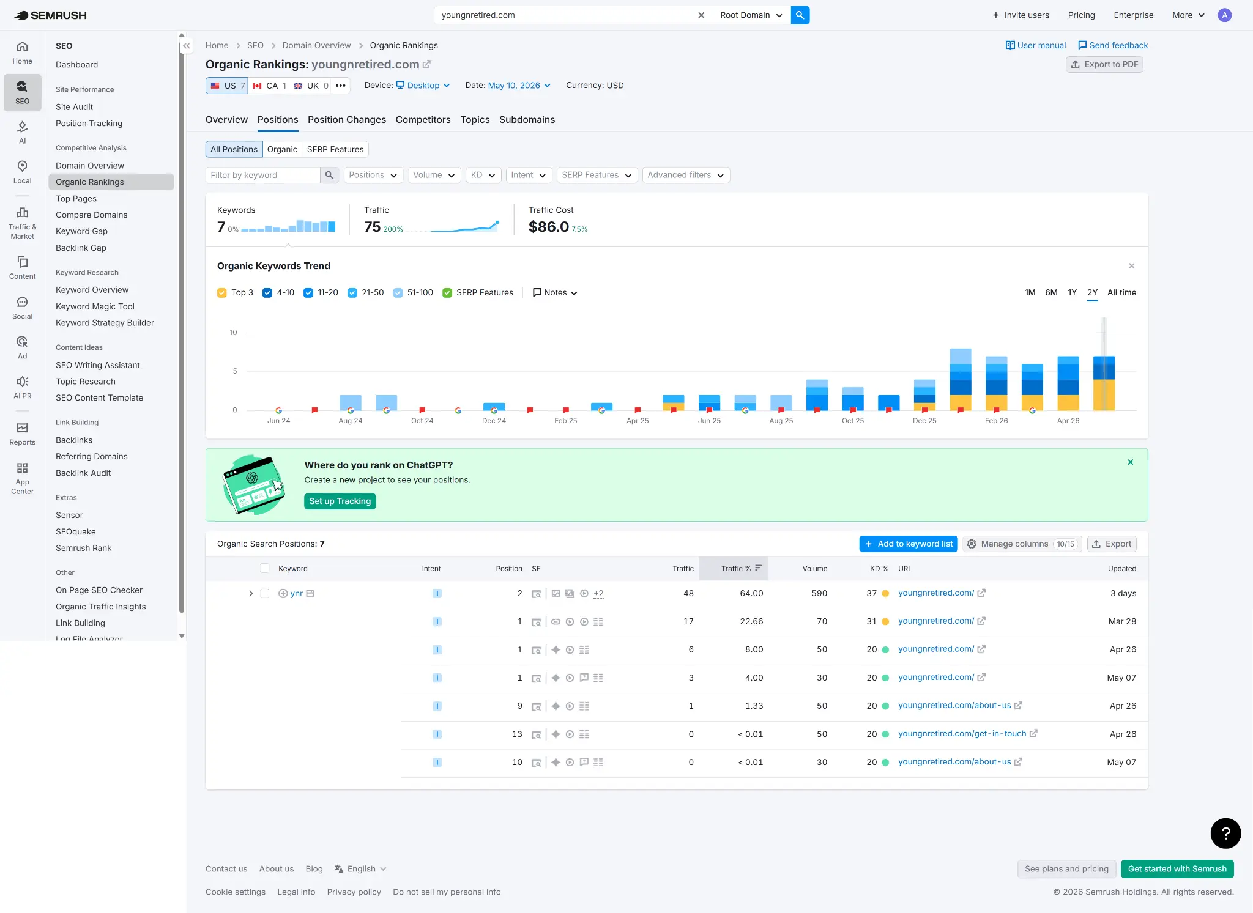This screenshot has height=913, width=1253.
Task: Click the Set up Tracking button
Action: (340, 501)
